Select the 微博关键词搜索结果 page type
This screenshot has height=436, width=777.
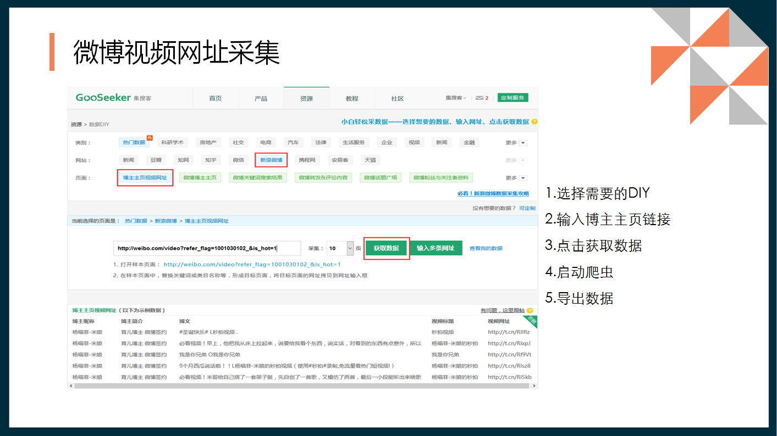(257, 177)
